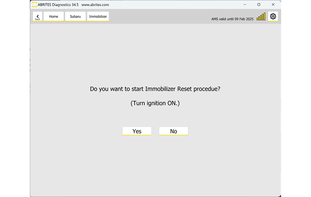This screenshot has height=197, width=311.
Task: Click the Immobilizer Reset question text
Action: [x=155, y=89]
